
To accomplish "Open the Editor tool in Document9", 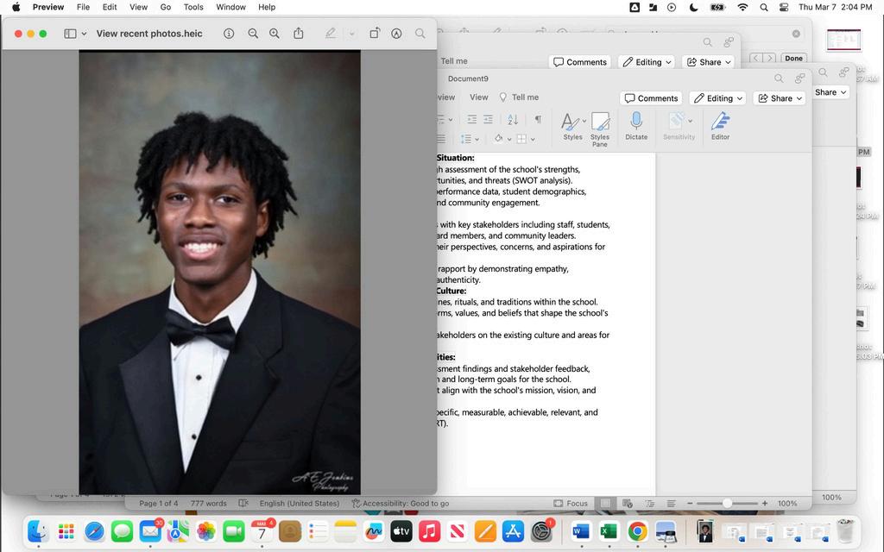I will 720,126.
